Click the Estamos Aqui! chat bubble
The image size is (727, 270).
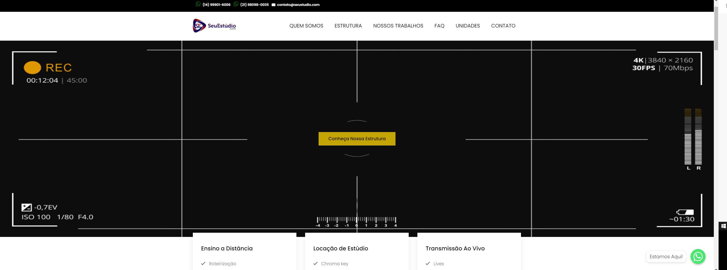666,257
